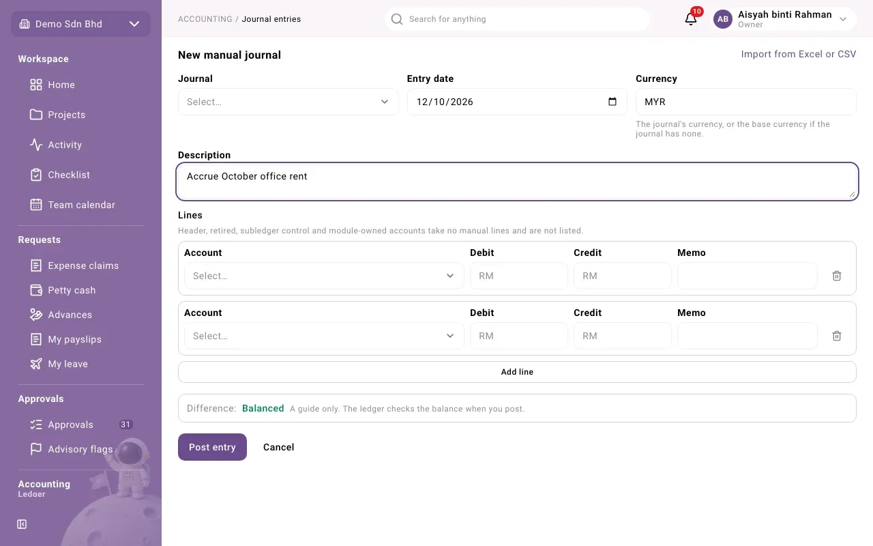
Task: Click the Post entry button
Action: coord(212,447)
